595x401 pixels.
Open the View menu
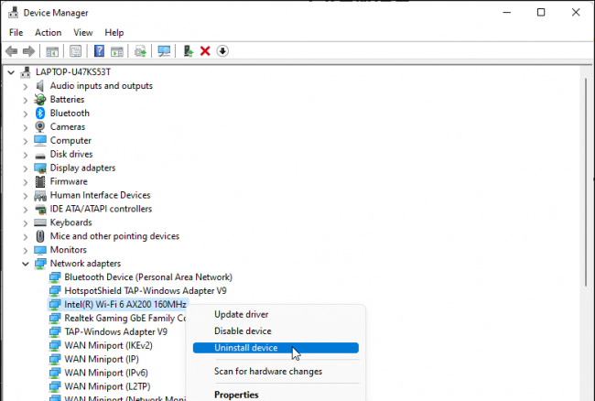click(83, 33)
